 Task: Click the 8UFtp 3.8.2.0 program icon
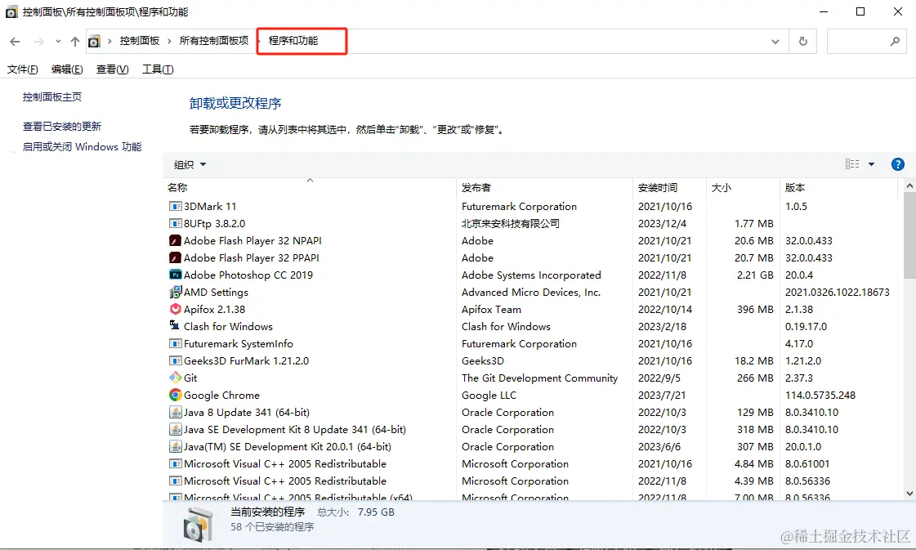pyautogui.click(x=175, y=223)
